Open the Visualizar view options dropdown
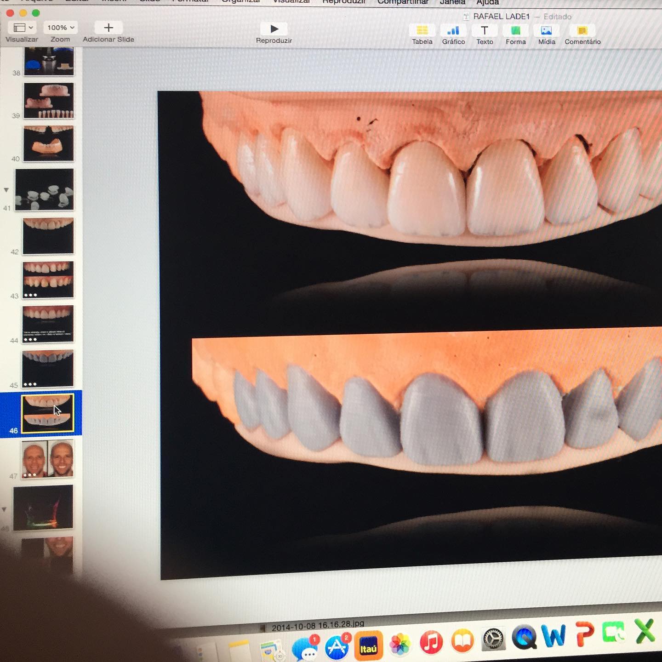The image size is (662, 662). (x=22, y=28)
